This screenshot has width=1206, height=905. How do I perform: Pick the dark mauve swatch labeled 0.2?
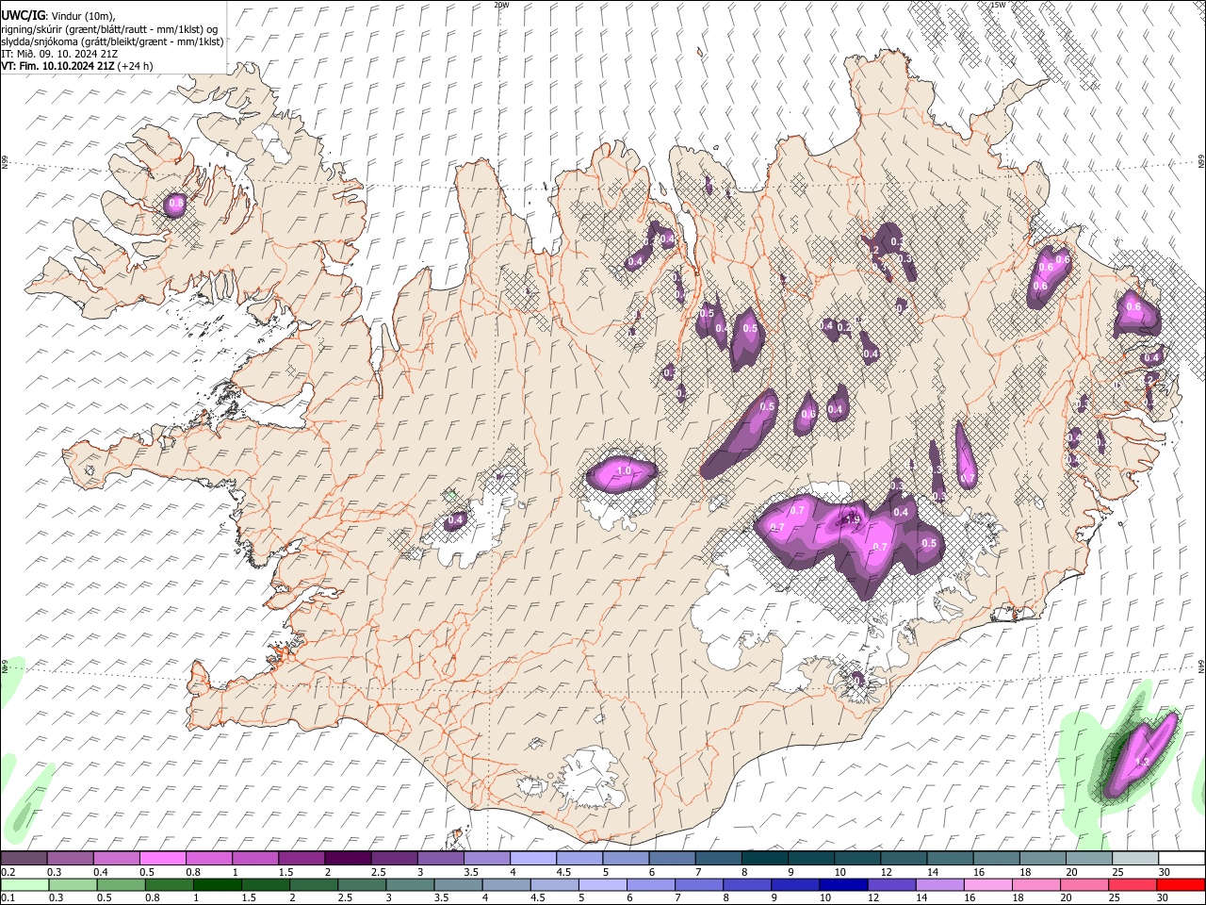coord(24,858)
